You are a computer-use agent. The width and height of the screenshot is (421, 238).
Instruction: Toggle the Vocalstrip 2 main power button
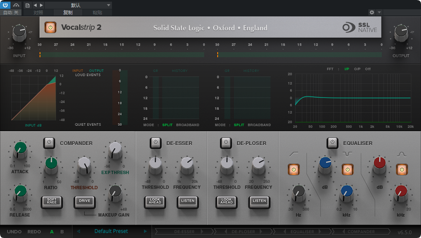click(50, 27)
